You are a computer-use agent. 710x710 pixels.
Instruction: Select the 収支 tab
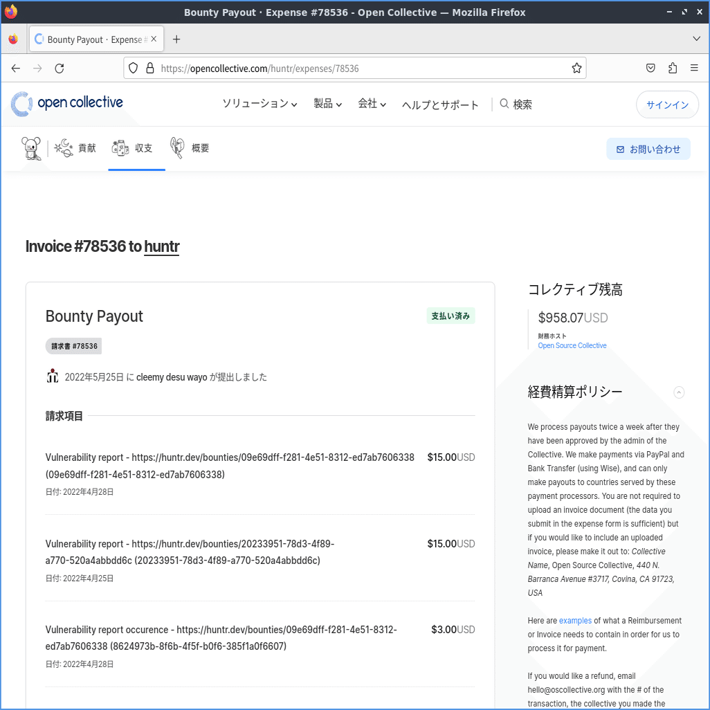(x=136, y=148)
